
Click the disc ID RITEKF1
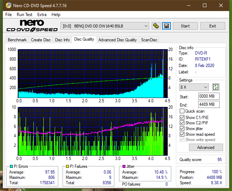tap(203, 59)
